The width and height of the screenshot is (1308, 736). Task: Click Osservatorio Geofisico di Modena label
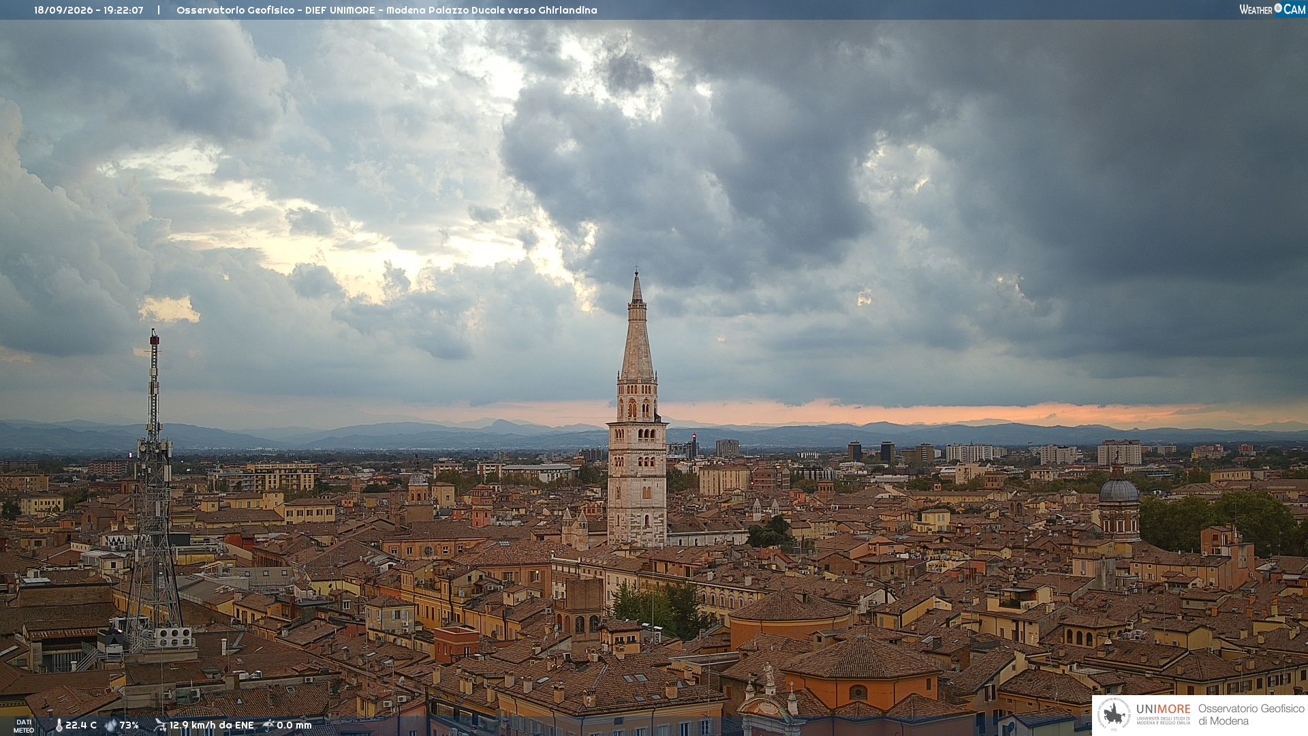(1251, 714)
